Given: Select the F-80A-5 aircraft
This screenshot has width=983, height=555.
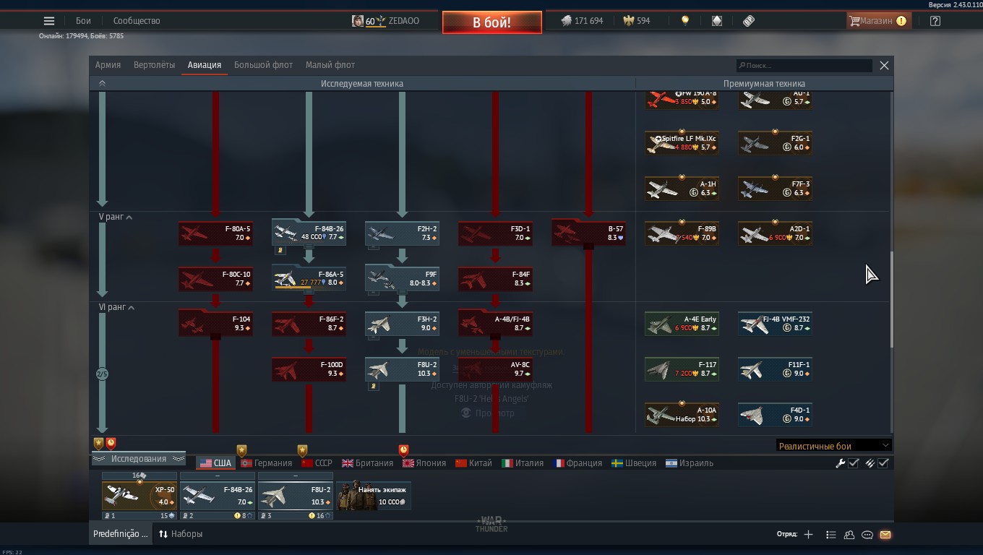Looking at the screenshot, I should tap(215, 233).
